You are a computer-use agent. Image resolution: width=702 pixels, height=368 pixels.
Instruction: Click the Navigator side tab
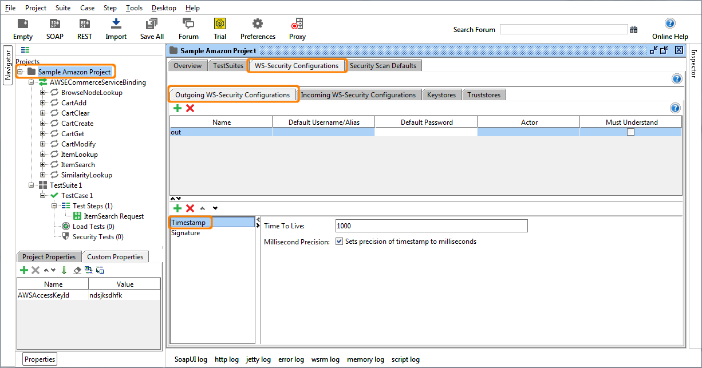click(x=8, y=65)
